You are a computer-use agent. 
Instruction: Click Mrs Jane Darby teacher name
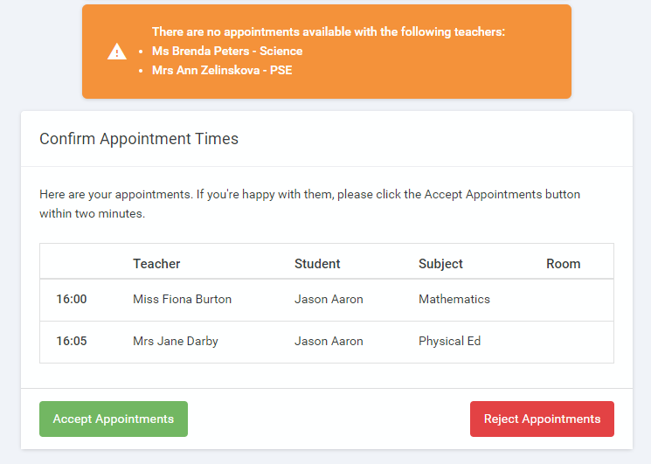coord(175,341)
